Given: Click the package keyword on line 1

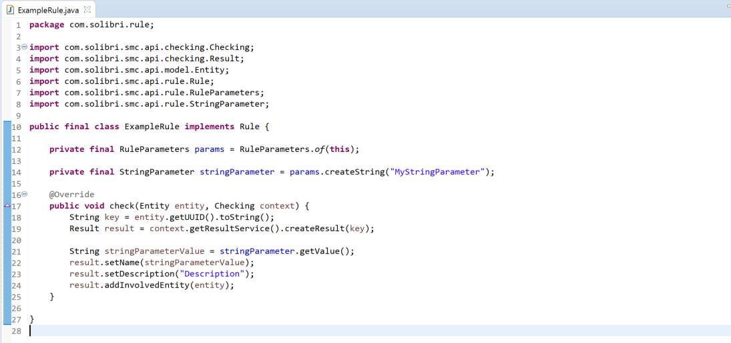Looking at the screenshot, I should [47, 25].
